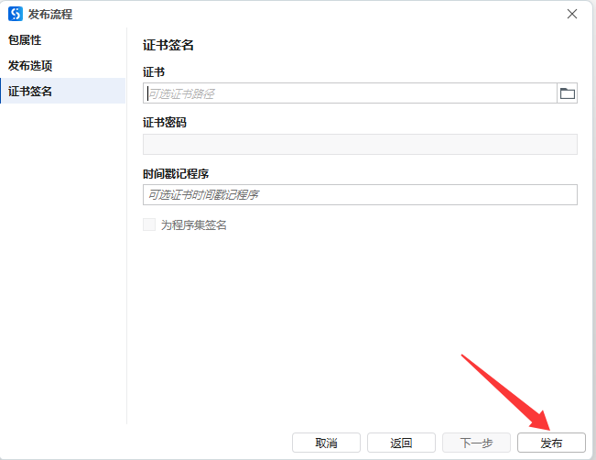This screenshot has height=460, width=596.
Task: Close the 发布流程 dialog
Action: [571, 14]
